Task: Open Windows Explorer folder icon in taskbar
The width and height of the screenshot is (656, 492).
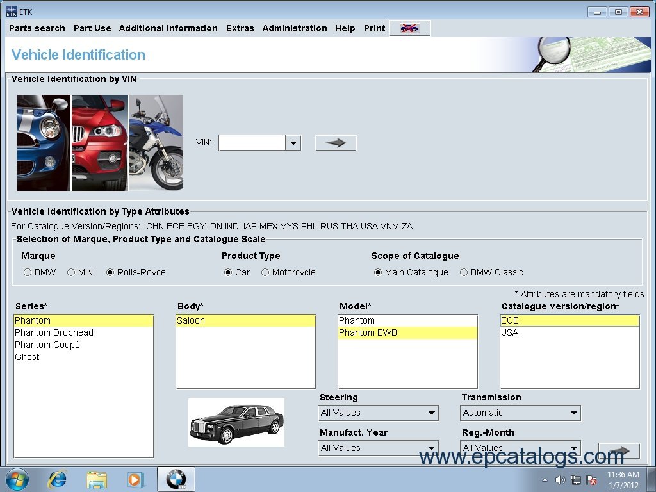Action: tap(97, 479)
